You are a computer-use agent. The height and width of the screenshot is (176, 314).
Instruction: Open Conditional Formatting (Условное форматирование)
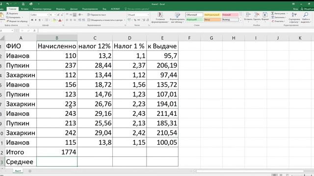pyautogui.click(x=160, y=18)
